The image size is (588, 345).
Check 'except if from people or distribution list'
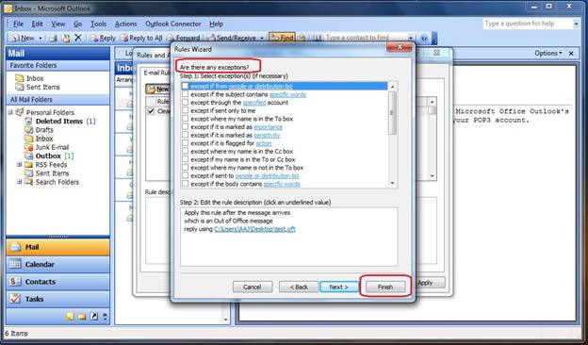[x=185, y=86]
